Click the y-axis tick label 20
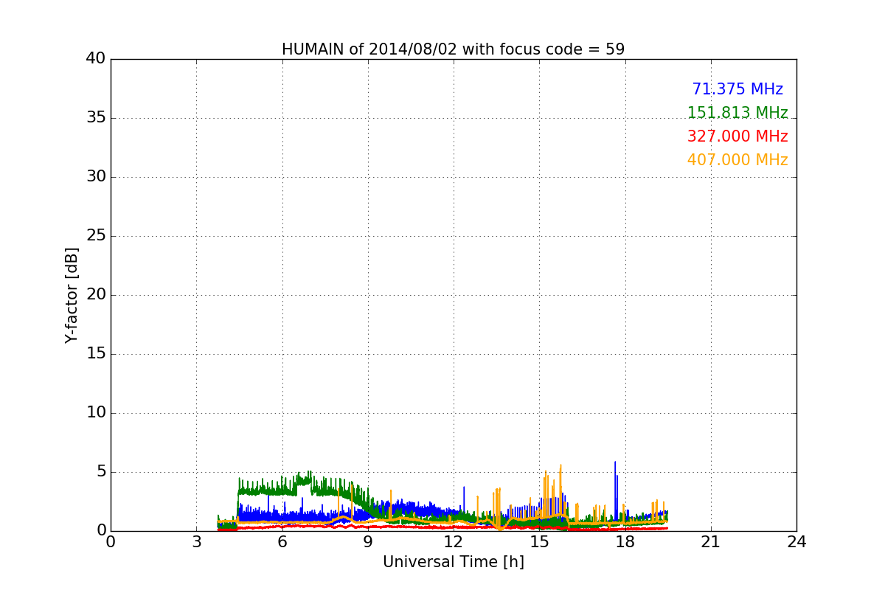885x590 pixels. coord(96,295)
